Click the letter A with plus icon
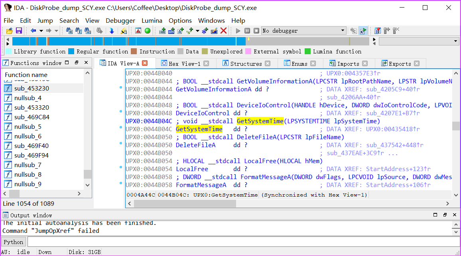Image resolution: width=461 pixels, height=256 pixels. click(181, 31)
